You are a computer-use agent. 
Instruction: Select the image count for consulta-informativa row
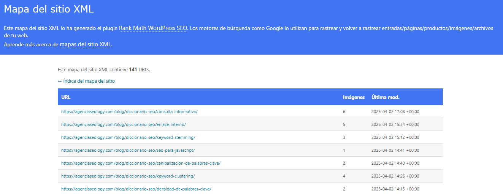click(344, 112)
